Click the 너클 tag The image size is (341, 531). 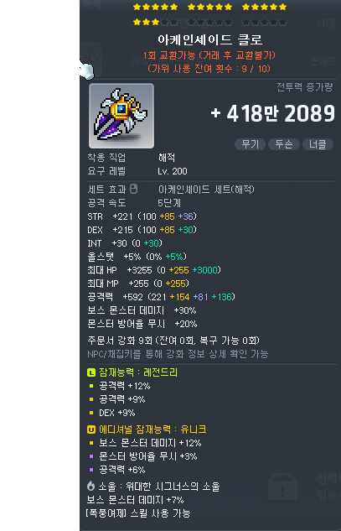click(x=318, y=144)
